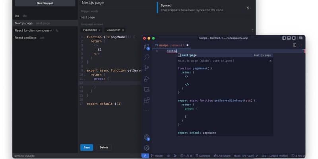318x159 pixels.
Task: Click the New Snippet button
Action: tap(45, 3)
